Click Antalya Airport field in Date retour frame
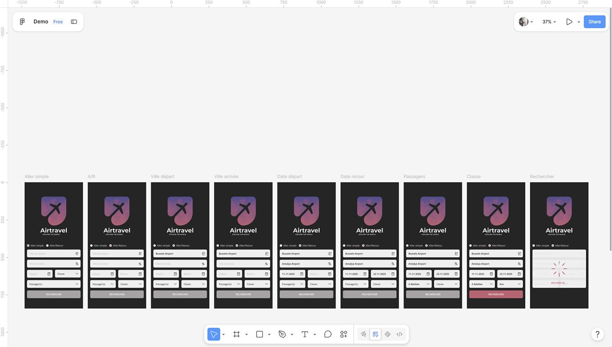Screen dimensions: 612x347 coord(370,264)
